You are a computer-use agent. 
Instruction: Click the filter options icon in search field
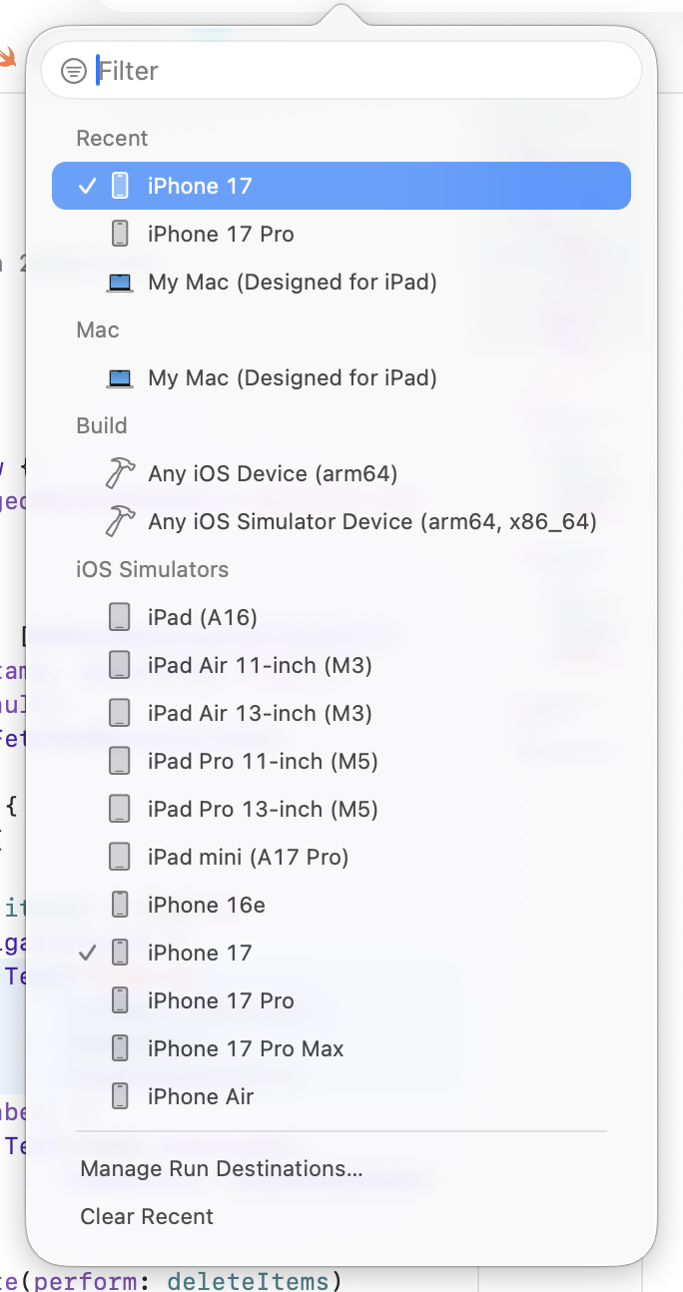pos(73,71)
